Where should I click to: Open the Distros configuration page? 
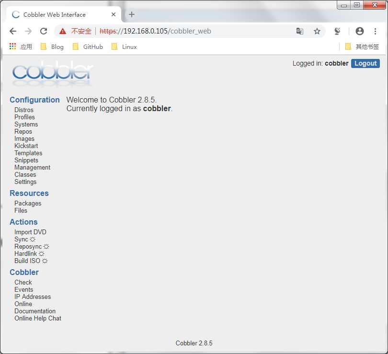(24, 110)
